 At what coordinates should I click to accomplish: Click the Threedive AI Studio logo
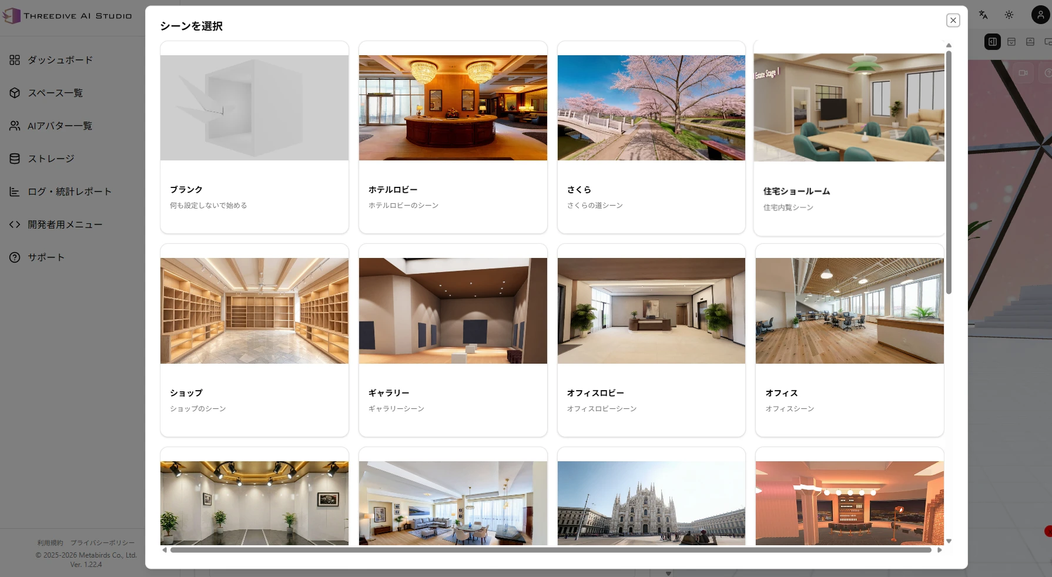(x=67, y=16)
